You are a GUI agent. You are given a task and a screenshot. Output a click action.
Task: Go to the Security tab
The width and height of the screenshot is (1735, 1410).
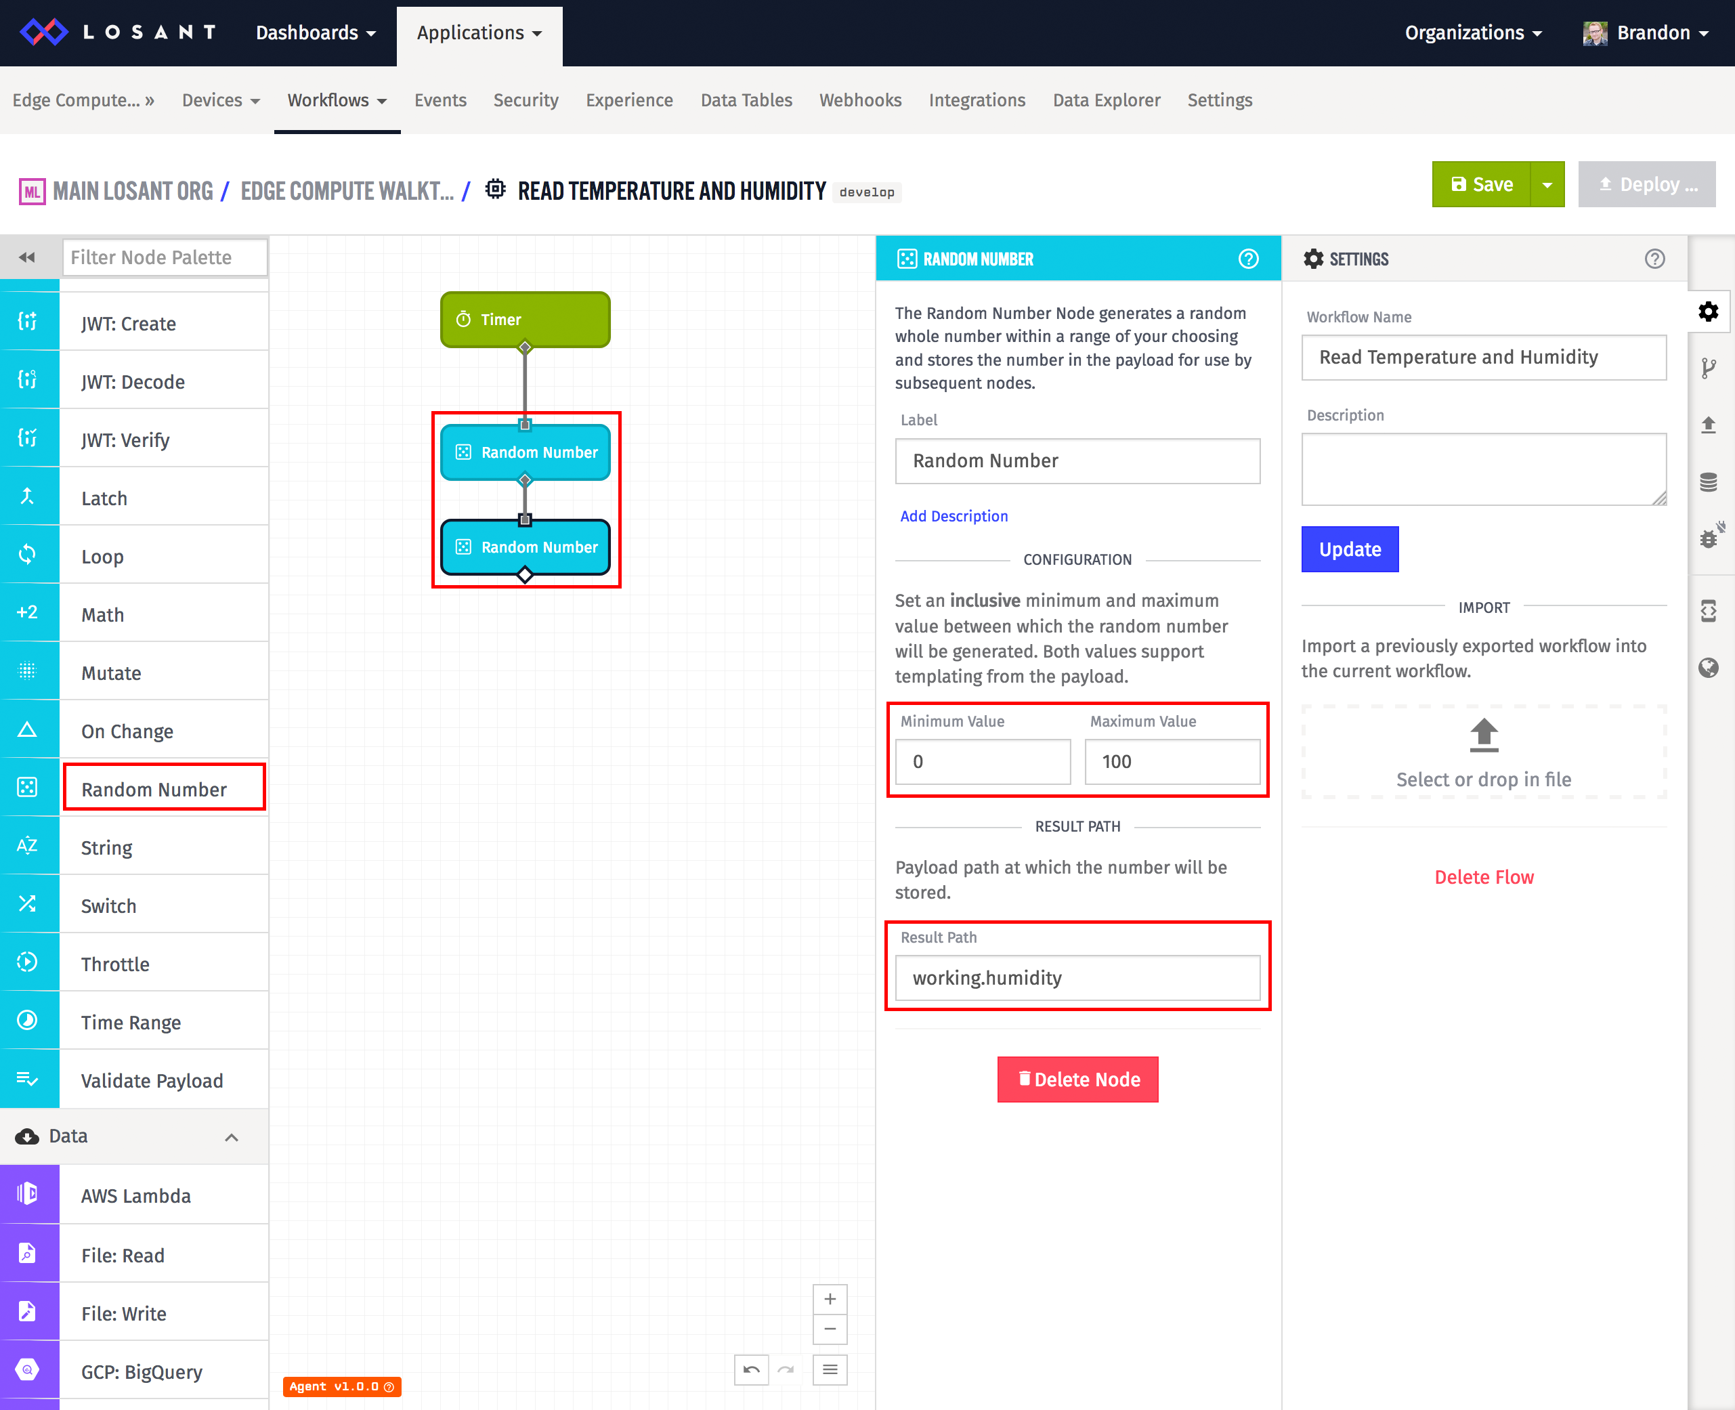pyautogui.click(x=526, y=100)
